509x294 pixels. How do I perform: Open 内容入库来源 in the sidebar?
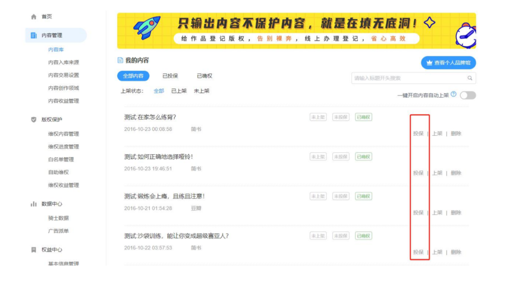coord(64,63)
